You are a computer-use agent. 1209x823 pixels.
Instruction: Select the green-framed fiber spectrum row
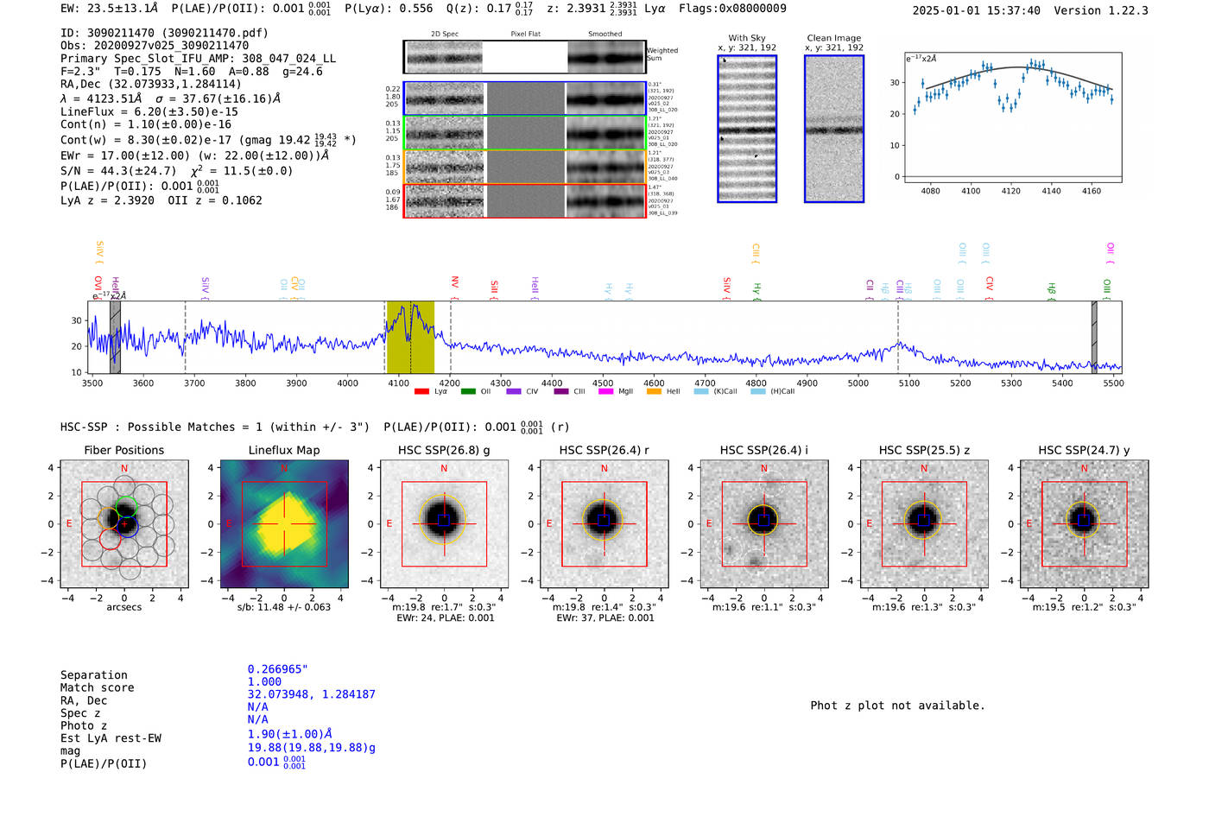[525, 133]
